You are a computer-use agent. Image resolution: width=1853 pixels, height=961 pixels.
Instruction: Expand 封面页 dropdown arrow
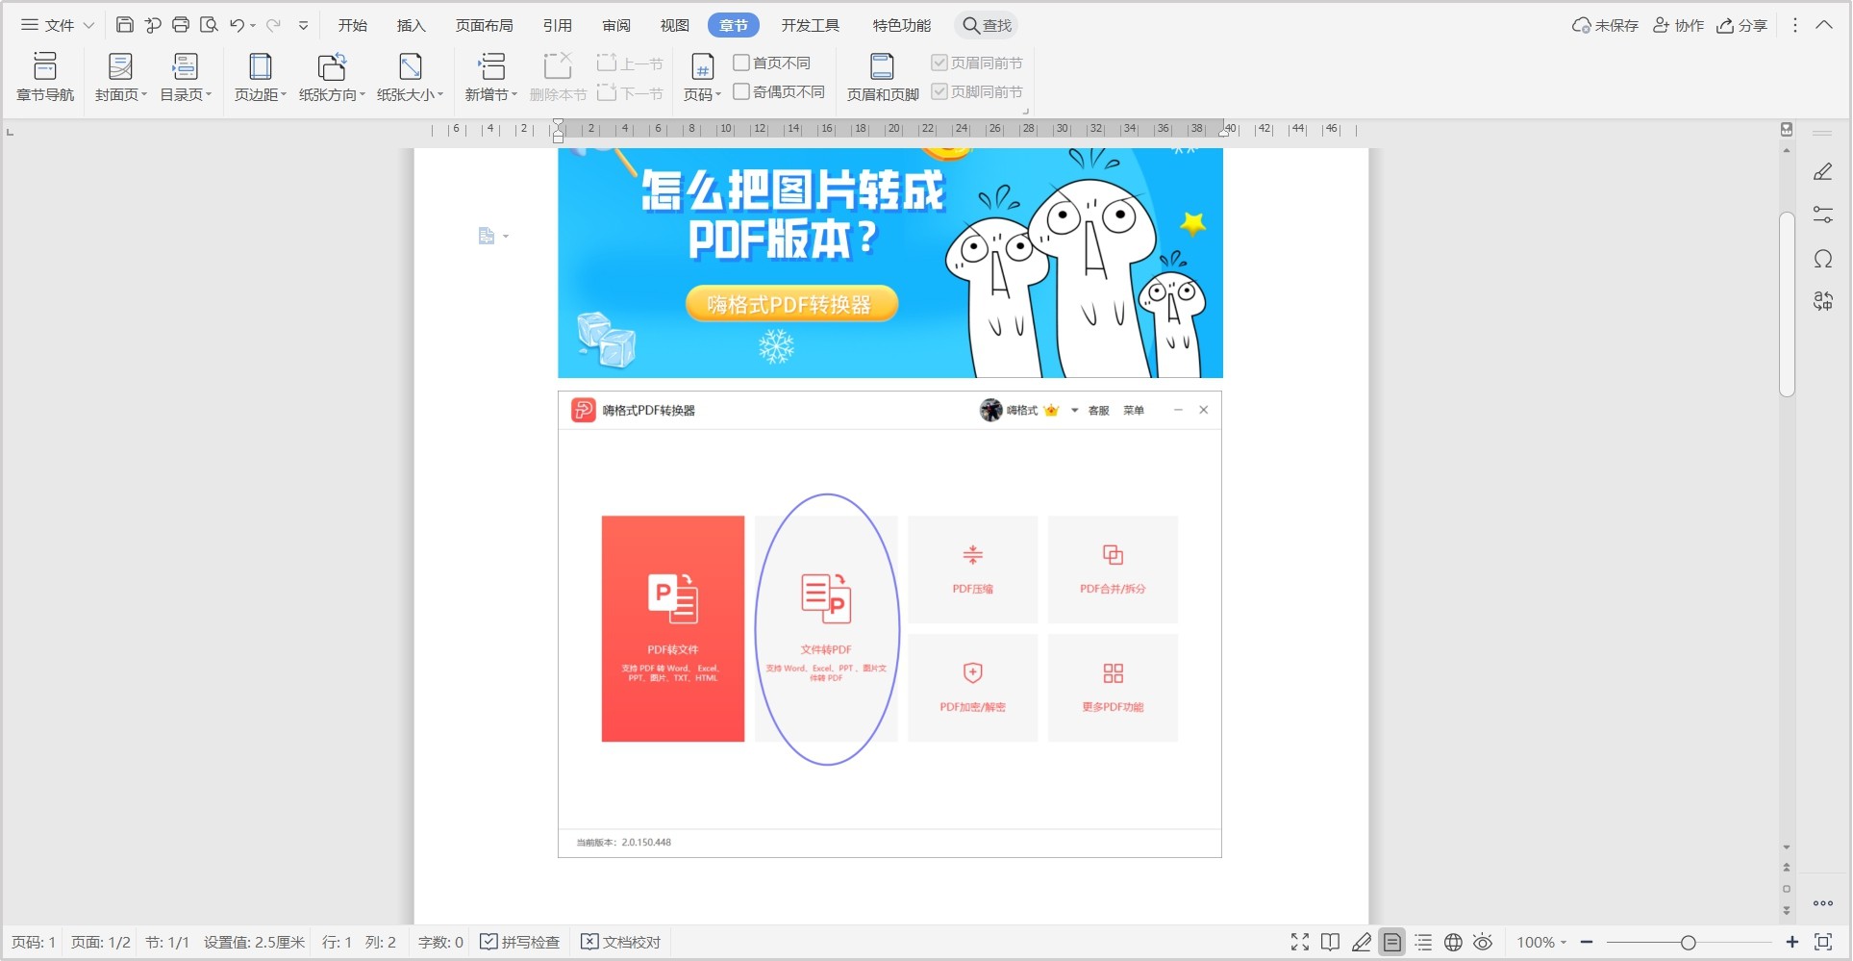coord(144,94)
